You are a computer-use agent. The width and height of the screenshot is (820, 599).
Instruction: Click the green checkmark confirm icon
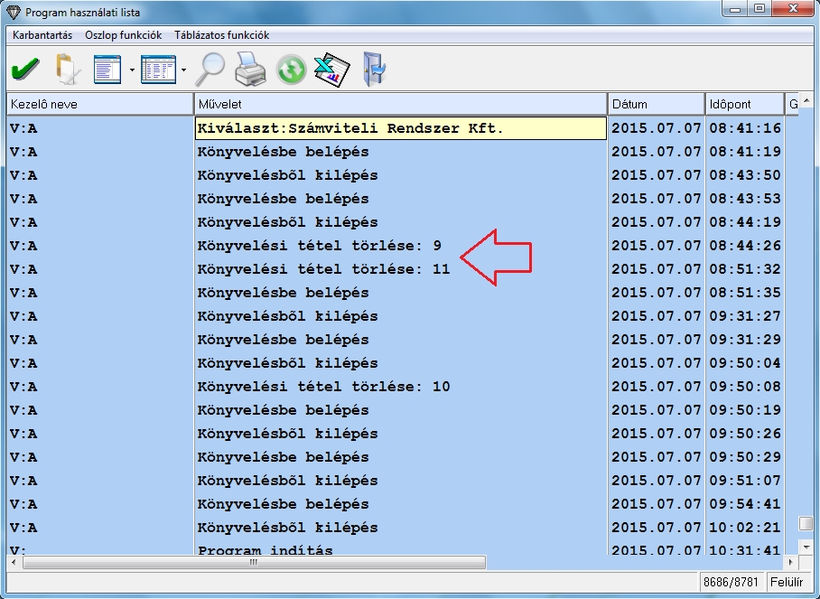(x=24, y=69)
